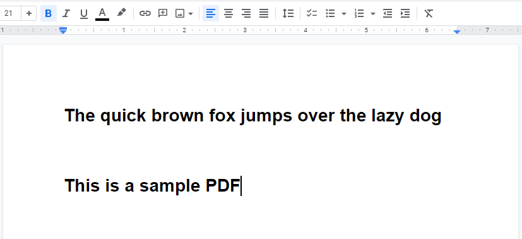Click on the text 'This is a sample PDF'
Image resolution: width=522 pixels, height=239 pixels.
coord(153,186)
